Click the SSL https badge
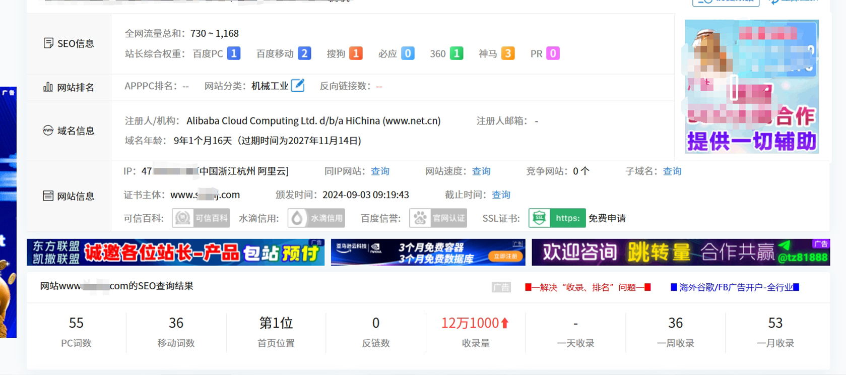Viewport: 846px width, 375px height. coord(557,218)
